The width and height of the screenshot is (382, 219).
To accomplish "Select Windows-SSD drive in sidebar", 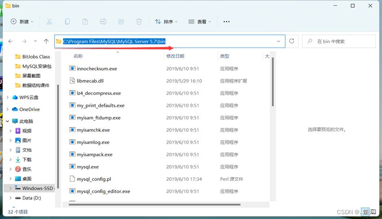I will pos(29,188).
